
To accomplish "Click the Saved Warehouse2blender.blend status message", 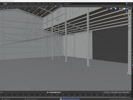I will tap(71, 99).
